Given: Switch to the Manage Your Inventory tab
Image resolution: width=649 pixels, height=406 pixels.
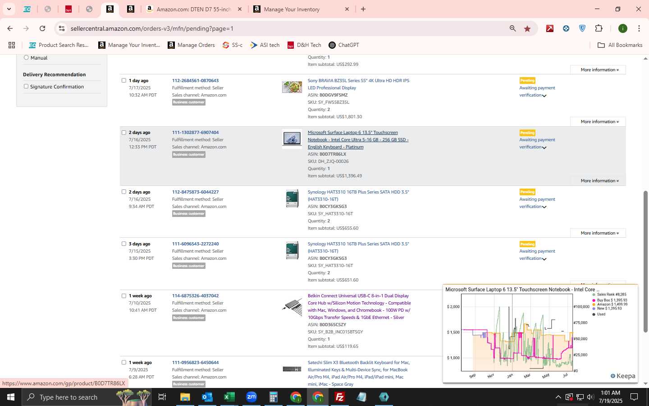Looking at the screenshot, I should pos(292,9).
